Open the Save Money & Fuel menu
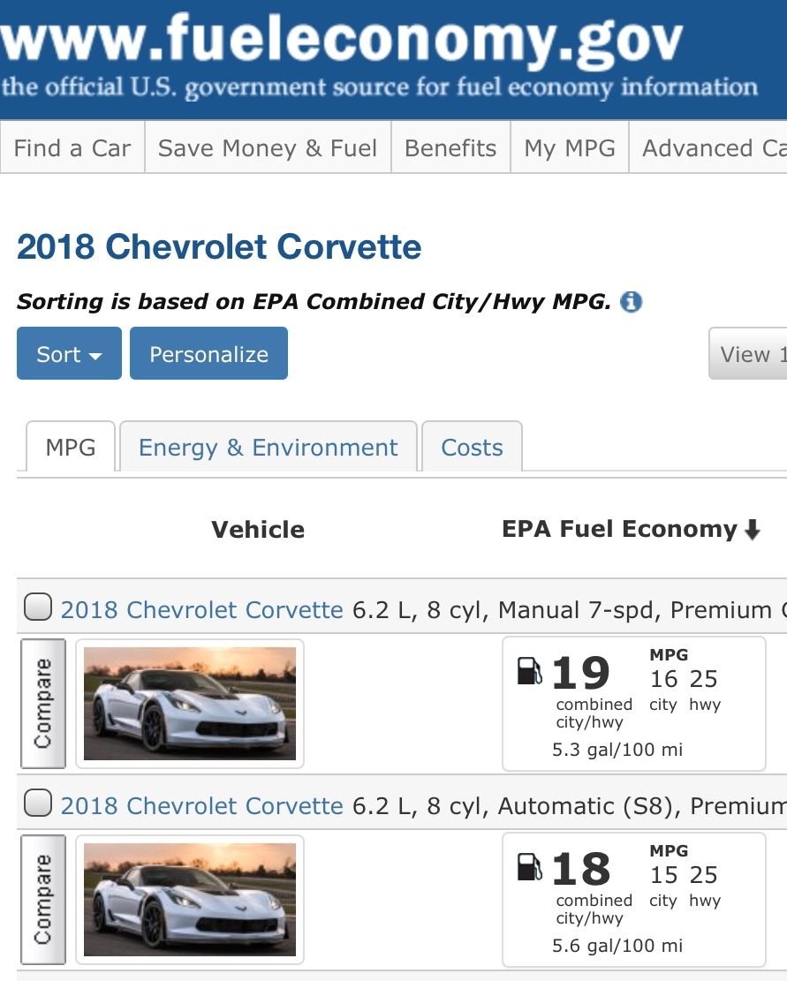The width and height of the screenshot is (787, 981). pyautogui.click(x=268, y=148)
